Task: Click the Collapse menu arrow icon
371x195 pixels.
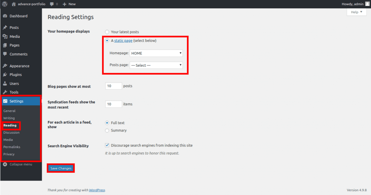Action: tap(5, 164)
